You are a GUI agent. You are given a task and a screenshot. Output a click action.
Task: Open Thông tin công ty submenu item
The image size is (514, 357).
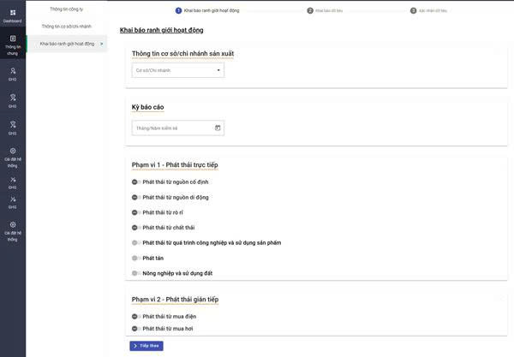click(x=66, y=9)
